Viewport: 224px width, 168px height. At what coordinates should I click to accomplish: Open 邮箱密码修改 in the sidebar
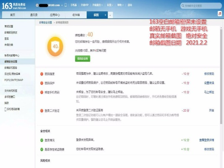pos(11,32)
